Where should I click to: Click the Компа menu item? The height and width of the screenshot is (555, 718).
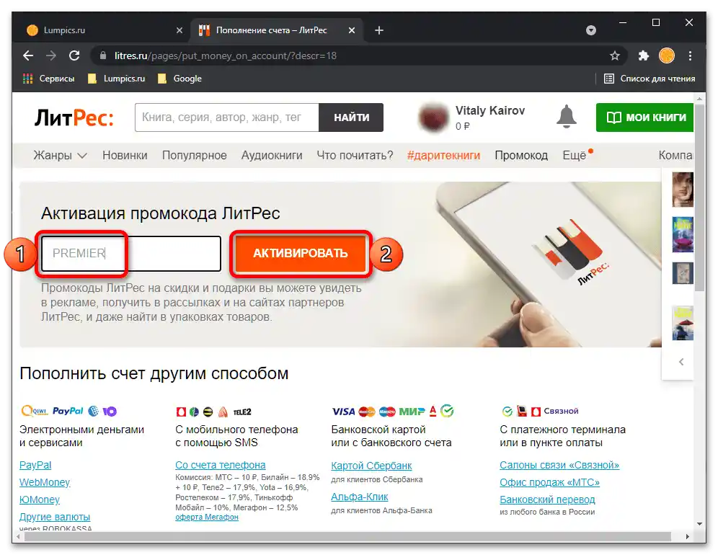[675, 156]
